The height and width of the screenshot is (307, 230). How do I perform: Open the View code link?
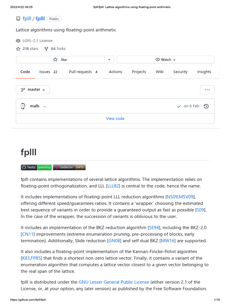pos(115,119)
